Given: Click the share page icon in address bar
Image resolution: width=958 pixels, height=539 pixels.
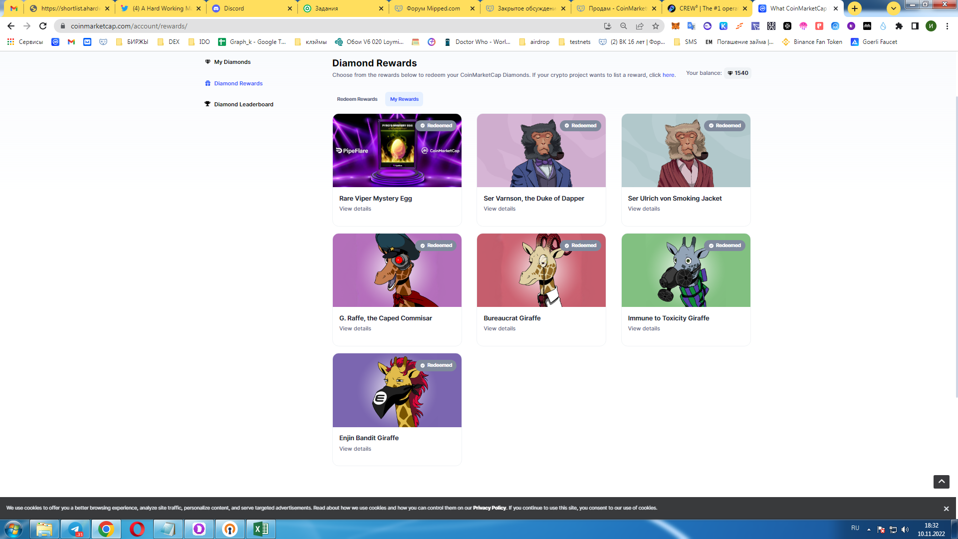Looking at the screenshot, I should tap(640, 26).
